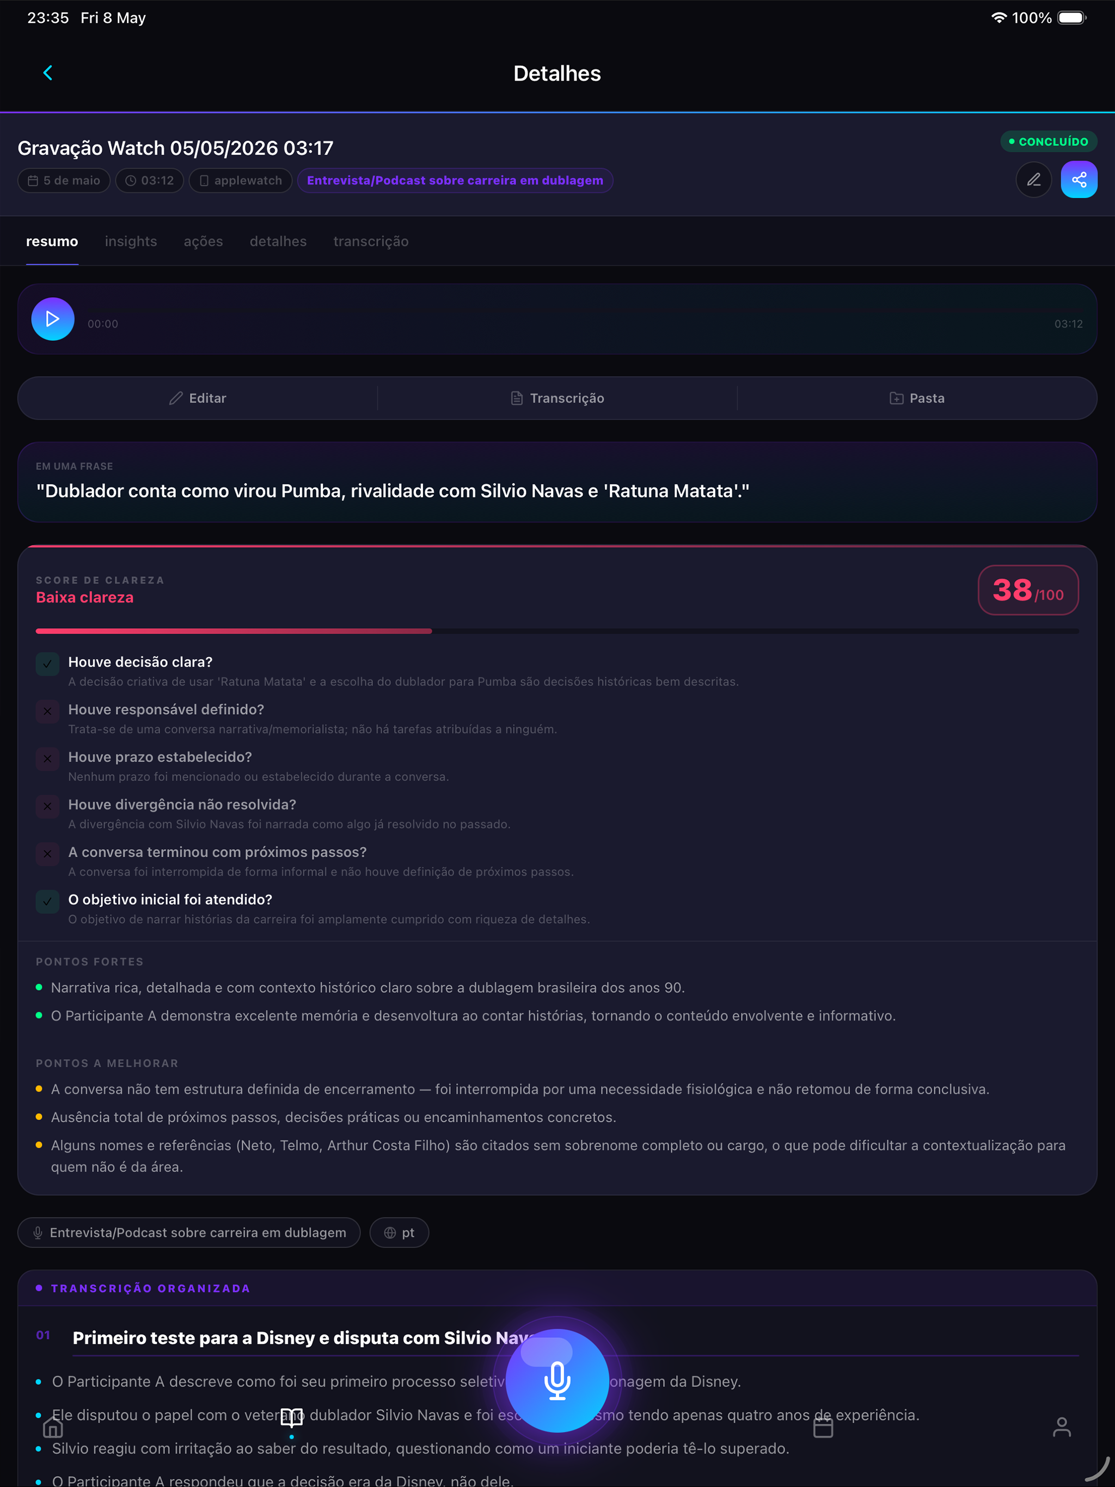Viewport: 1115px width, 1487px height.
Task: Open the book library icon
Action: click(291, 1417)
